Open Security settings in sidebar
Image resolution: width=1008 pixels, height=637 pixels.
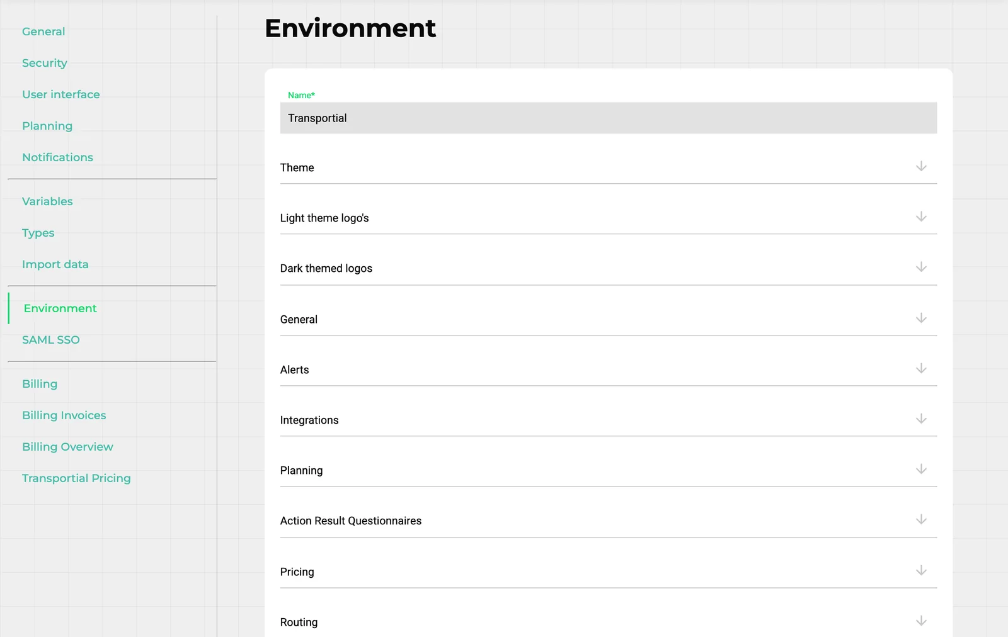click(45, 63)
